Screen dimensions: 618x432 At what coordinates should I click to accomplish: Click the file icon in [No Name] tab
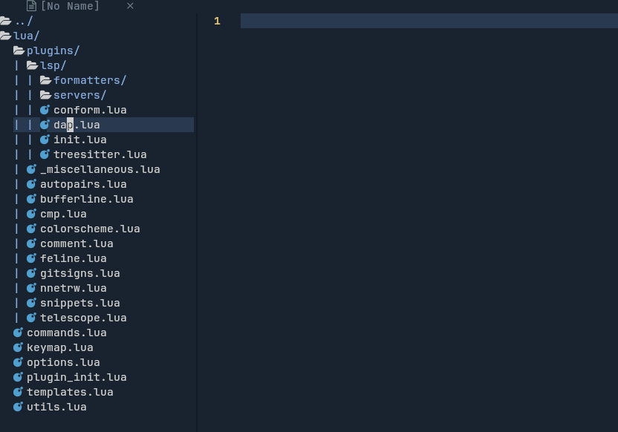pos(31,6)
